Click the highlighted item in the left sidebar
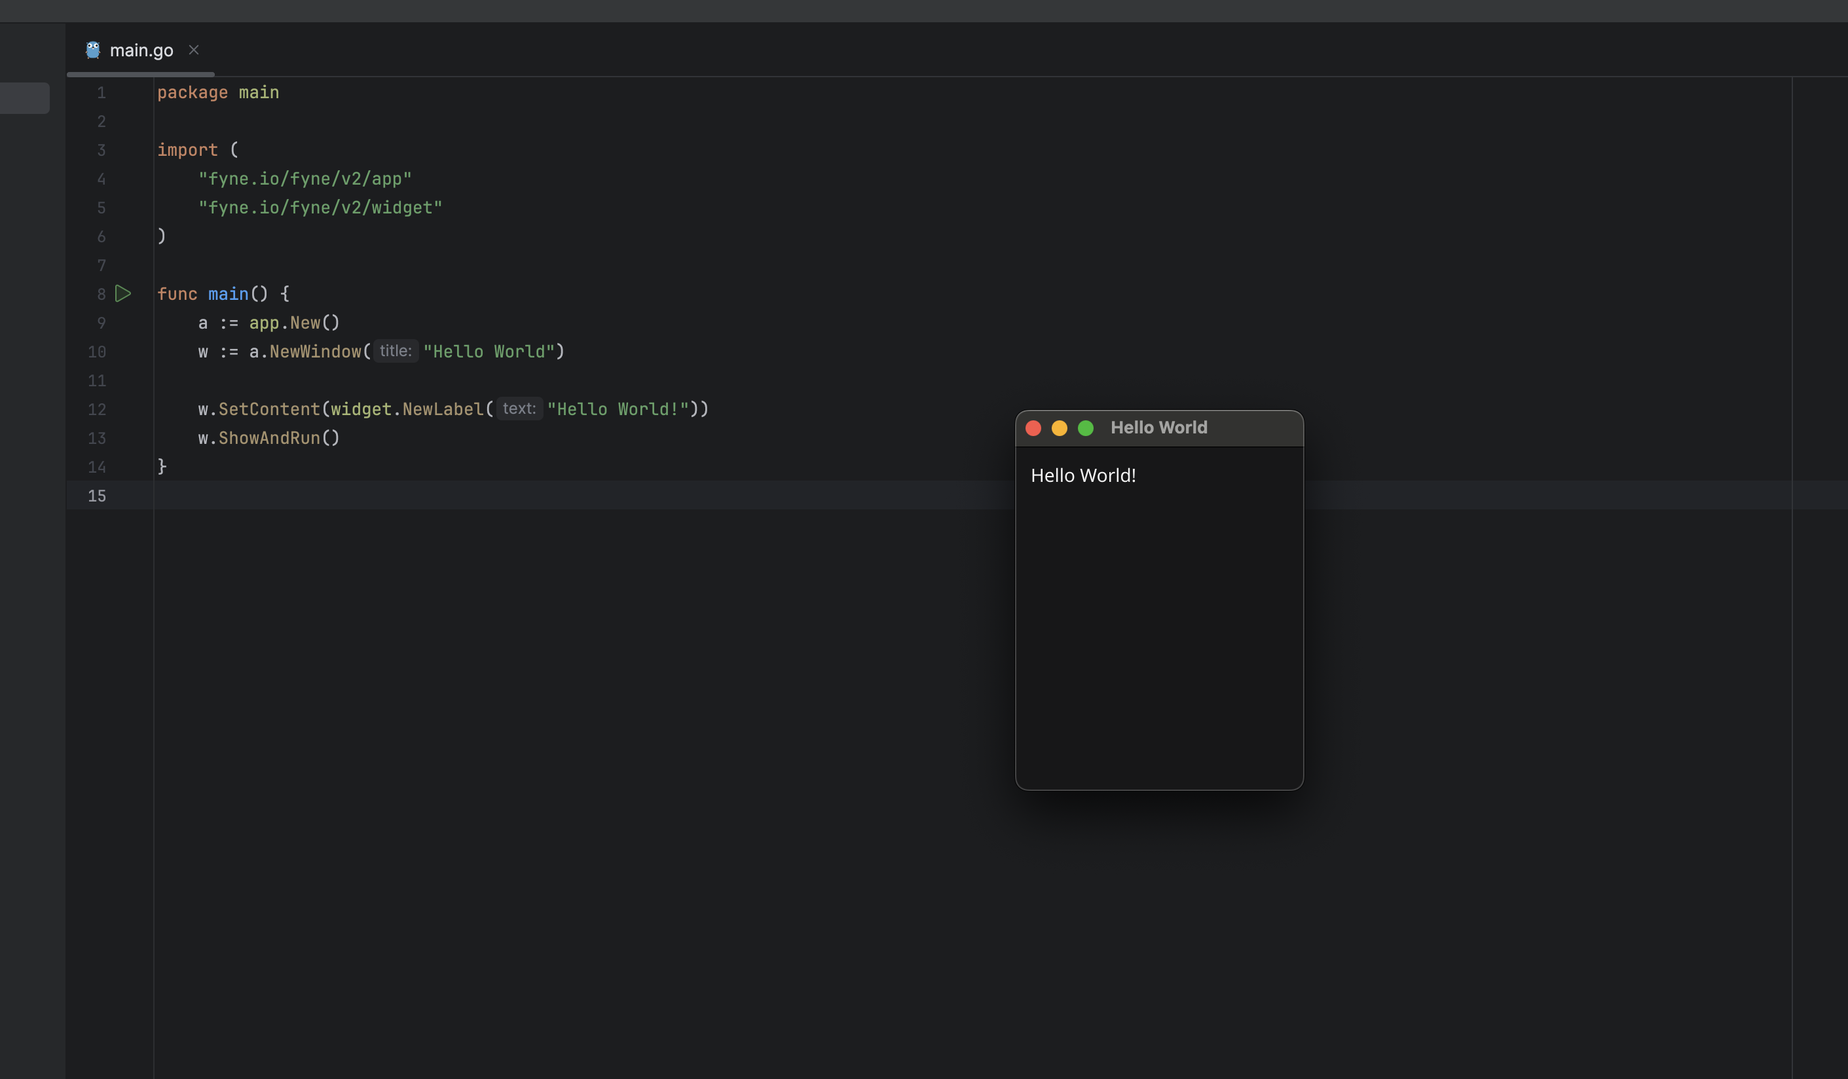1848x1079 pixels. coord(25,98)
